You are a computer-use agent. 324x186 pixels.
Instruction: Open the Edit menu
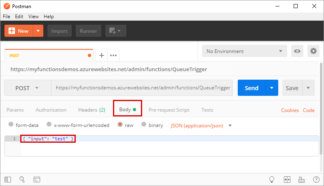[19, 17]
